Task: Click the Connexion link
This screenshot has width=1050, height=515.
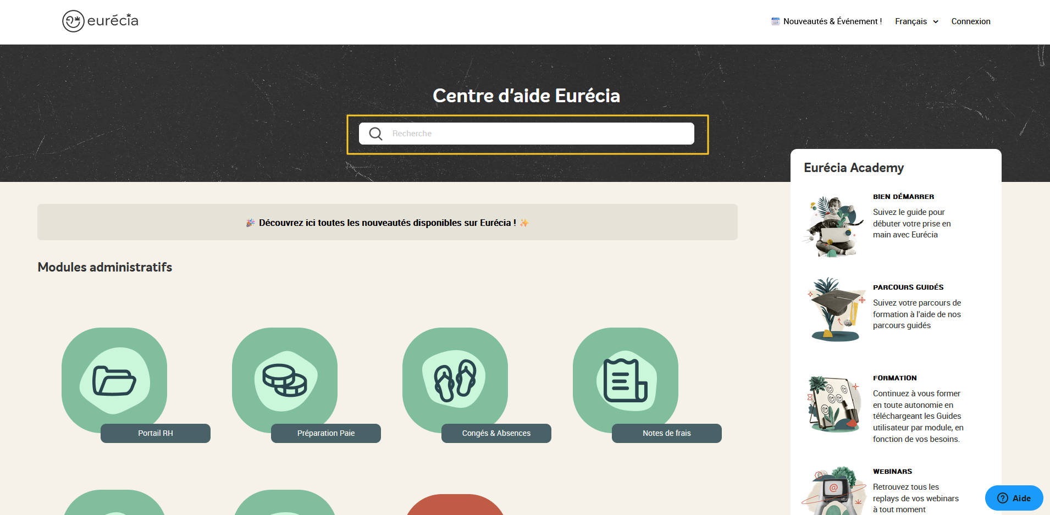Action: tap(971, 21)
